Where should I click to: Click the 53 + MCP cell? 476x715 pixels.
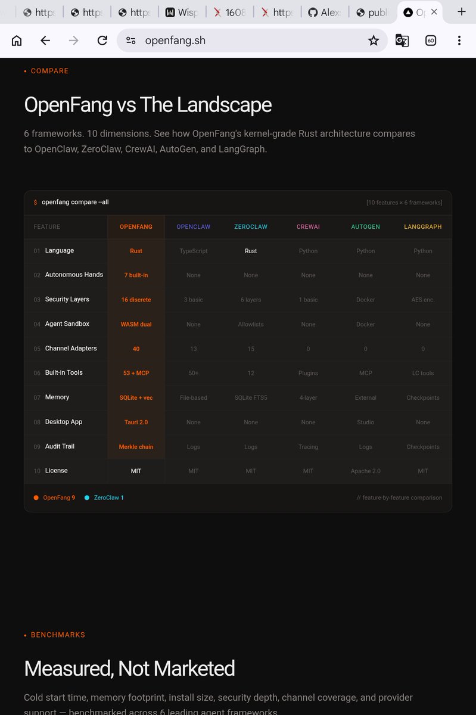(136, 373)
